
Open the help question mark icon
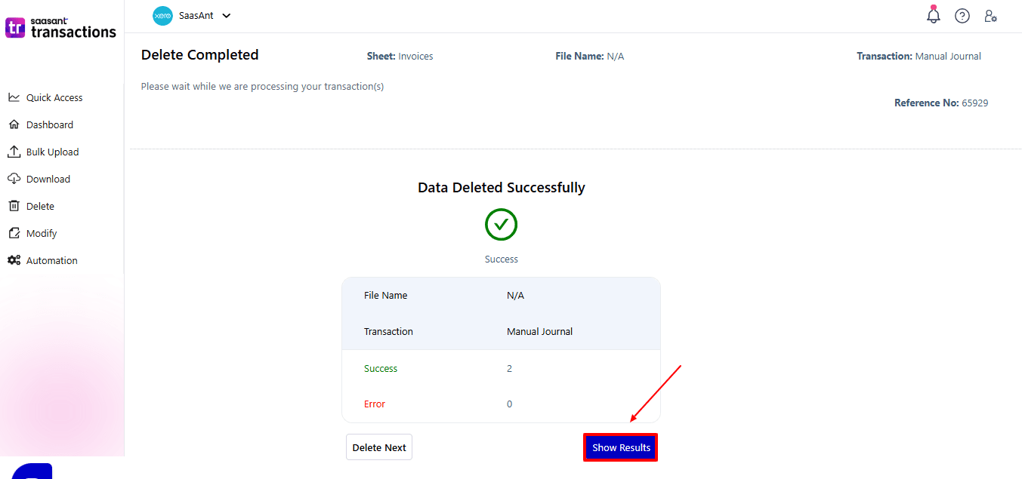click(x=962, y=16)
